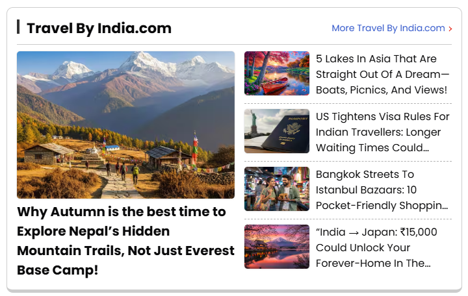Open the More Travel By India.com link
The width and height of the screenshot is (468, 296).
pyautogui.click(x=388, y=28)
